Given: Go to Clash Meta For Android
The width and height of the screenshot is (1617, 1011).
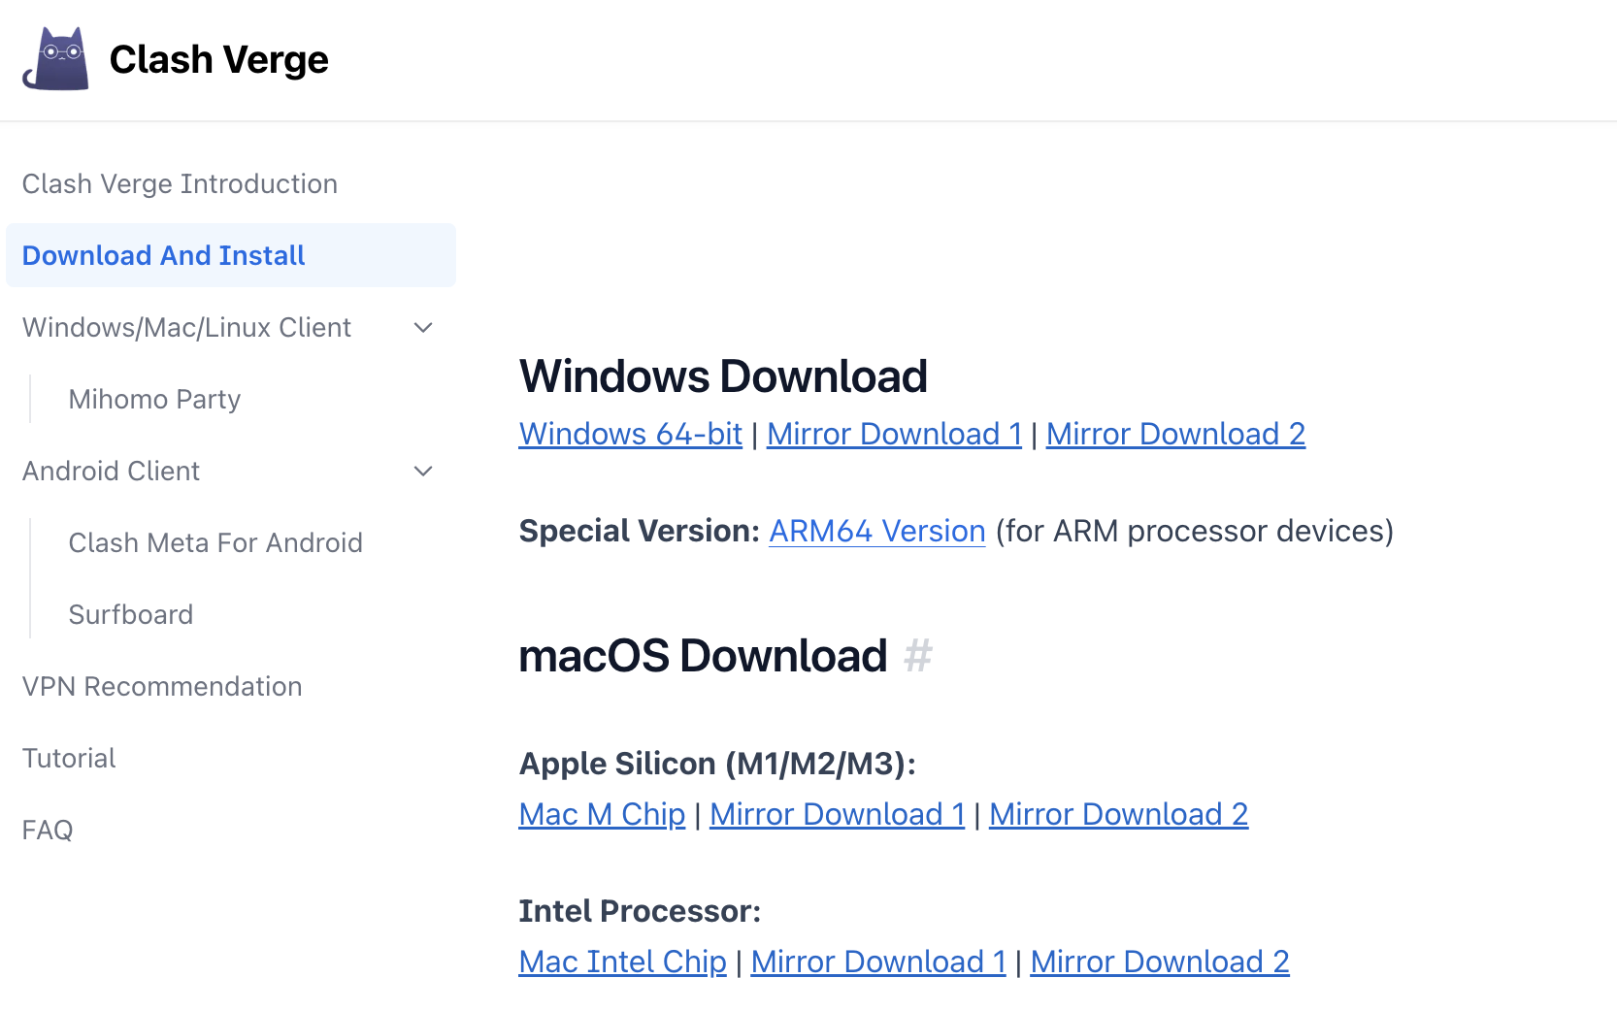Looking at the screenshot, I should [215, 543].
